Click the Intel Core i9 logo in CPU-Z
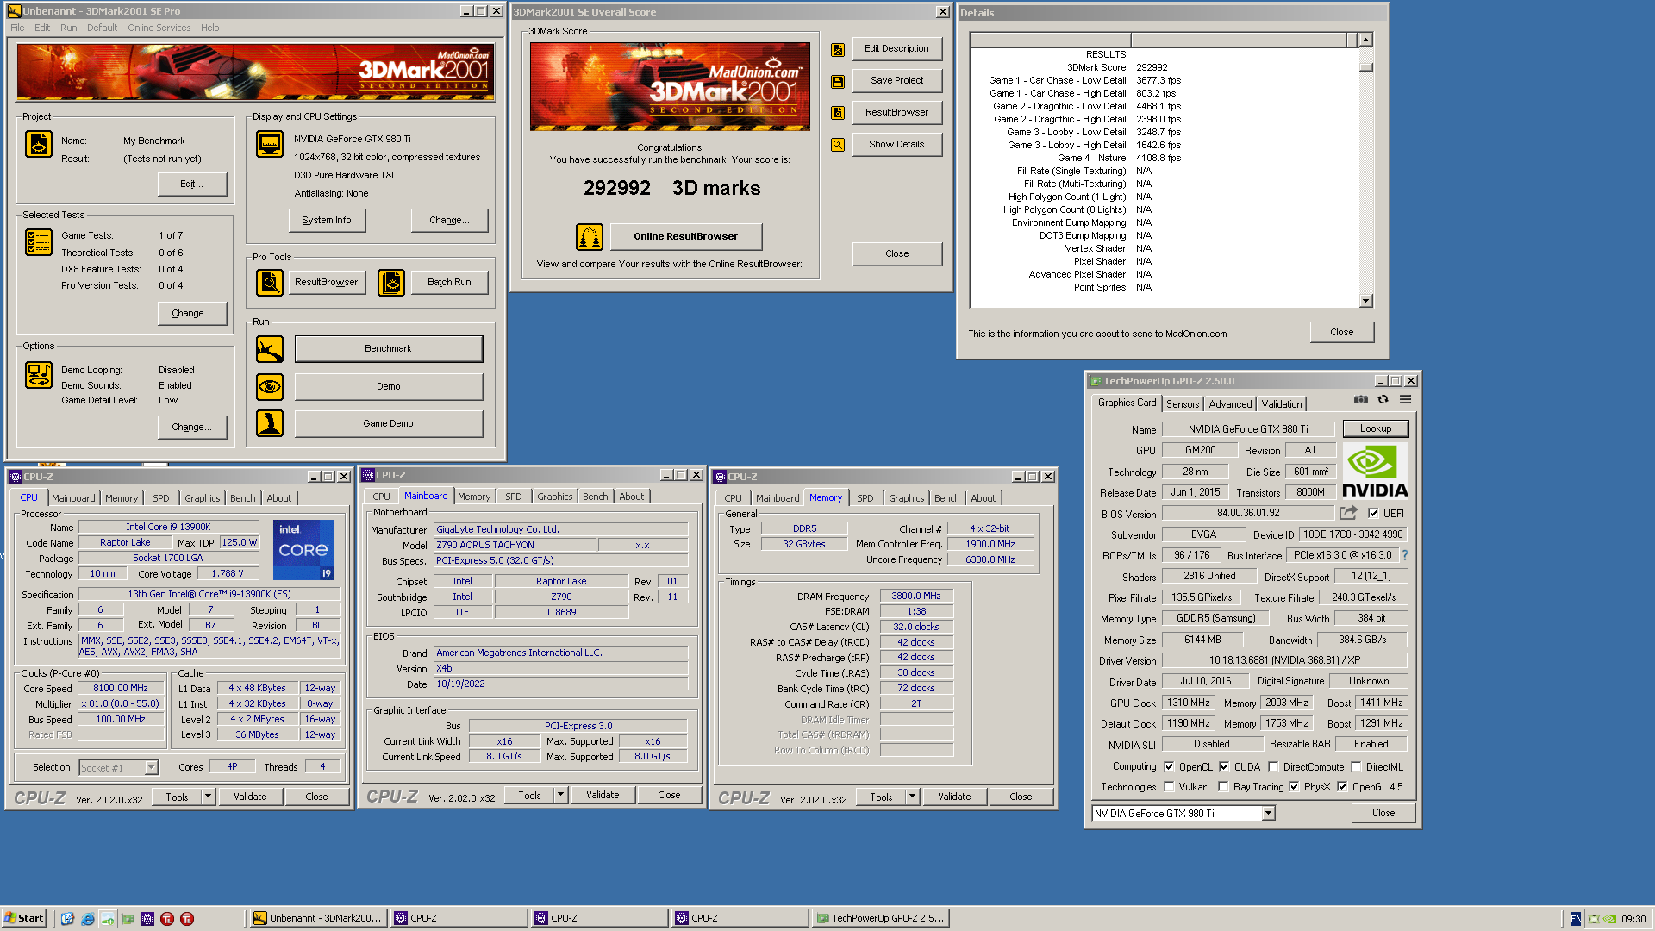Viewport: 1655px width, 931px height. coord(303,550)
